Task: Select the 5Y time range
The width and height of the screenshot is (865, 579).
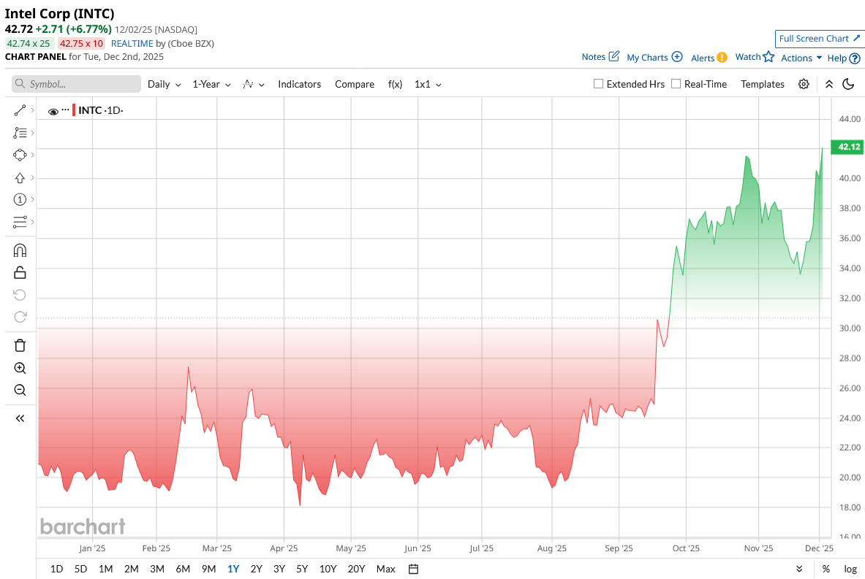Action: (302, 569)
